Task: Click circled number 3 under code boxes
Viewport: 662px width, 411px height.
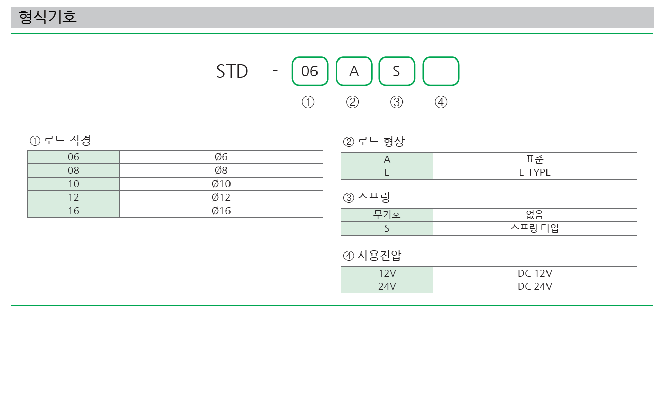Action: 397,102
